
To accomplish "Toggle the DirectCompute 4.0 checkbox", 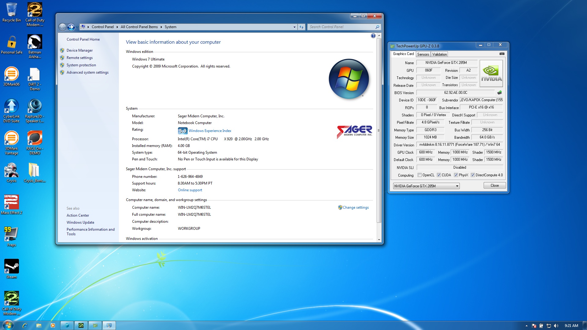I will (x=473, y=175).
